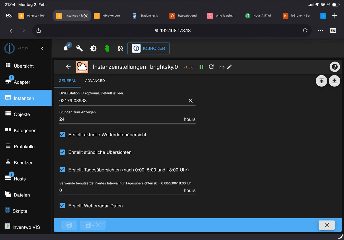The image size is (344, 240).
Task: Pause the brightsky.0 instance
Action: click(202, 67)
